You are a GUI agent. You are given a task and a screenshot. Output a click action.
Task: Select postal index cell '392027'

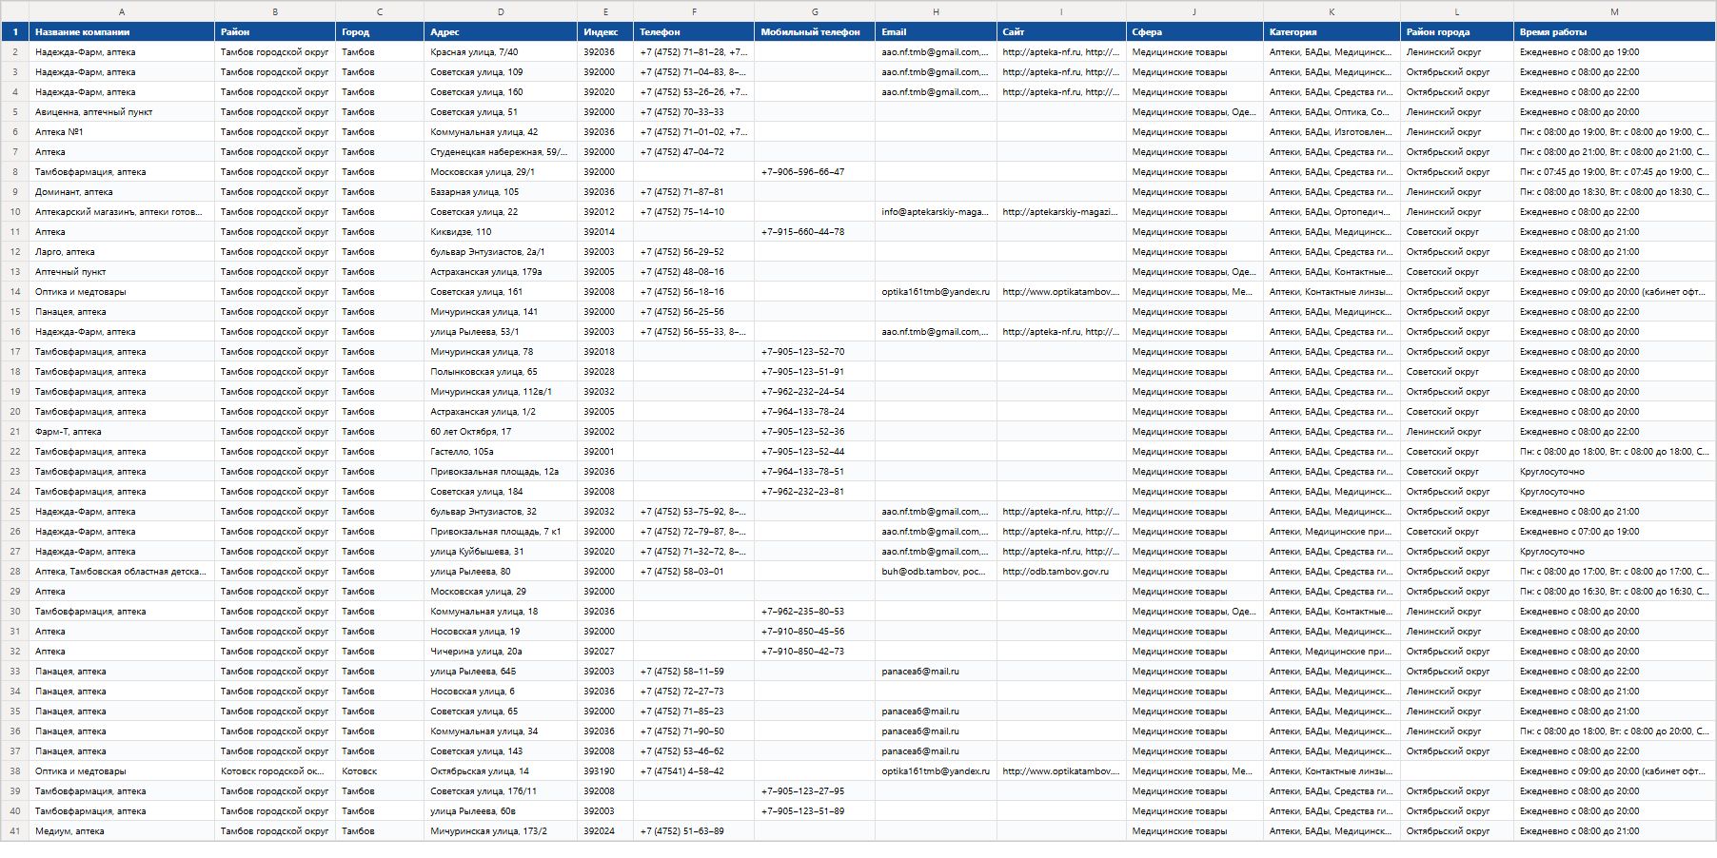point(605,652)
